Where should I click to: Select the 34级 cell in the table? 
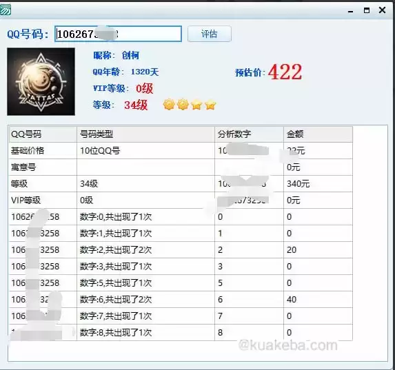coord(145,184)
